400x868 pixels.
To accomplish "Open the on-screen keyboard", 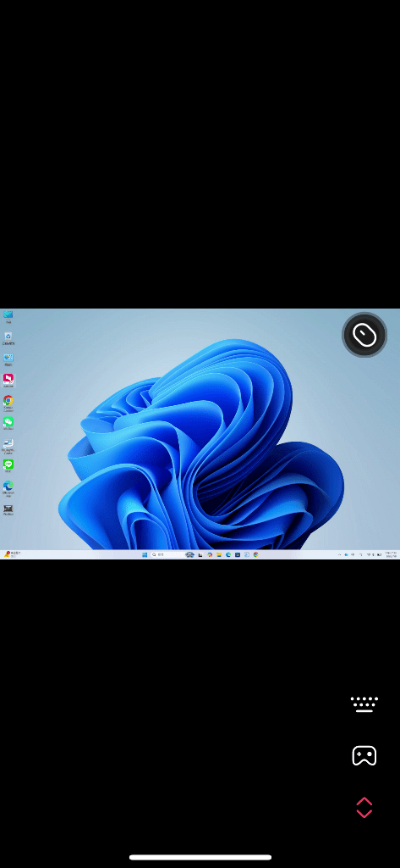I will pyautogui.click(x=364, y=704).
